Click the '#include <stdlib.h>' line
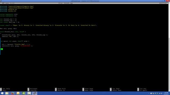This screenshot has height=95, width=170. coord(8,9)
